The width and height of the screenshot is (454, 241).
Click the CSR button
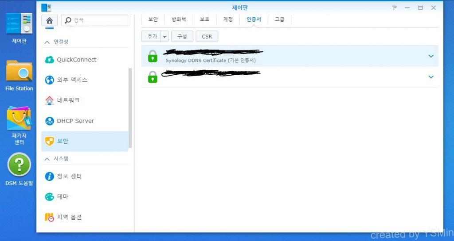207,37
